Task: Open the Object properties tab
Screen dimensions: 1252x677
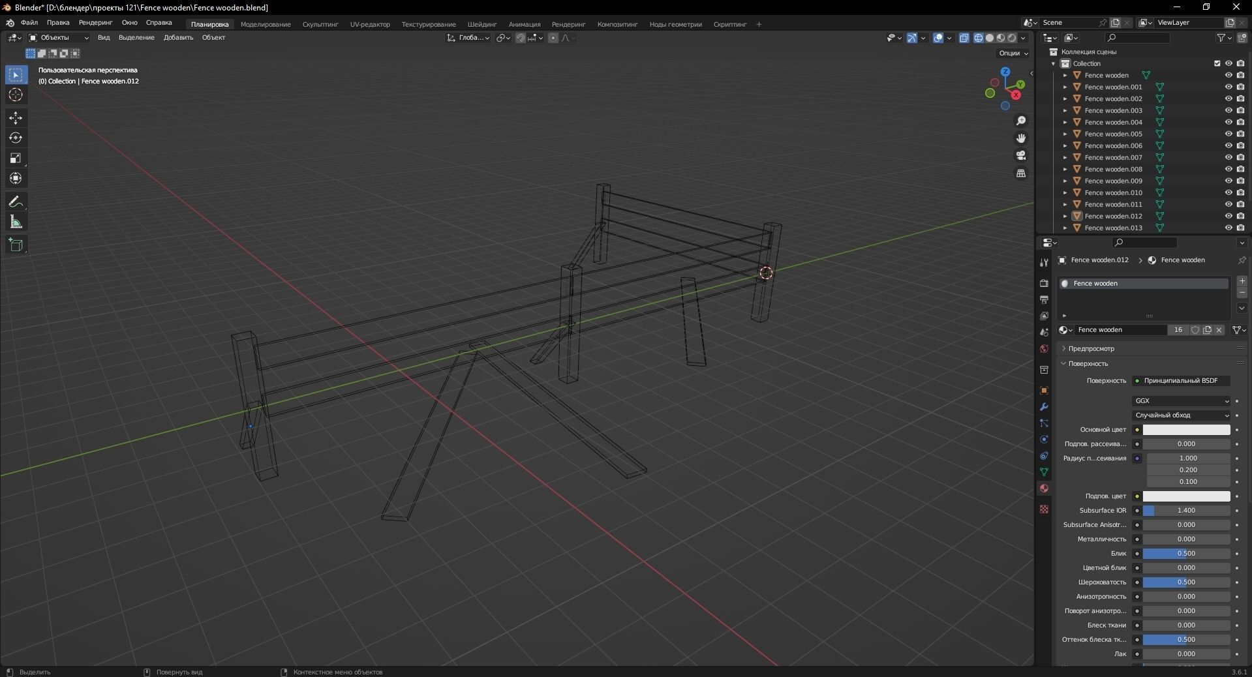Action: (1044, 391)
